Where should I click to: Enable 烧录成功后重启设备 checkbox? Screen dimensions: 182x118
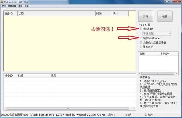pyautogui.click(x=141, y=42)
